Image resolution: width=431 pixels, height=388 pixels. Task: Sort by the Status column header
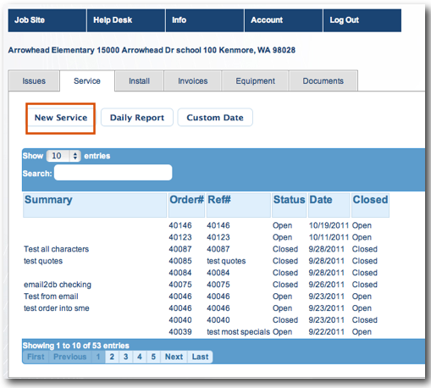point(290,205)
